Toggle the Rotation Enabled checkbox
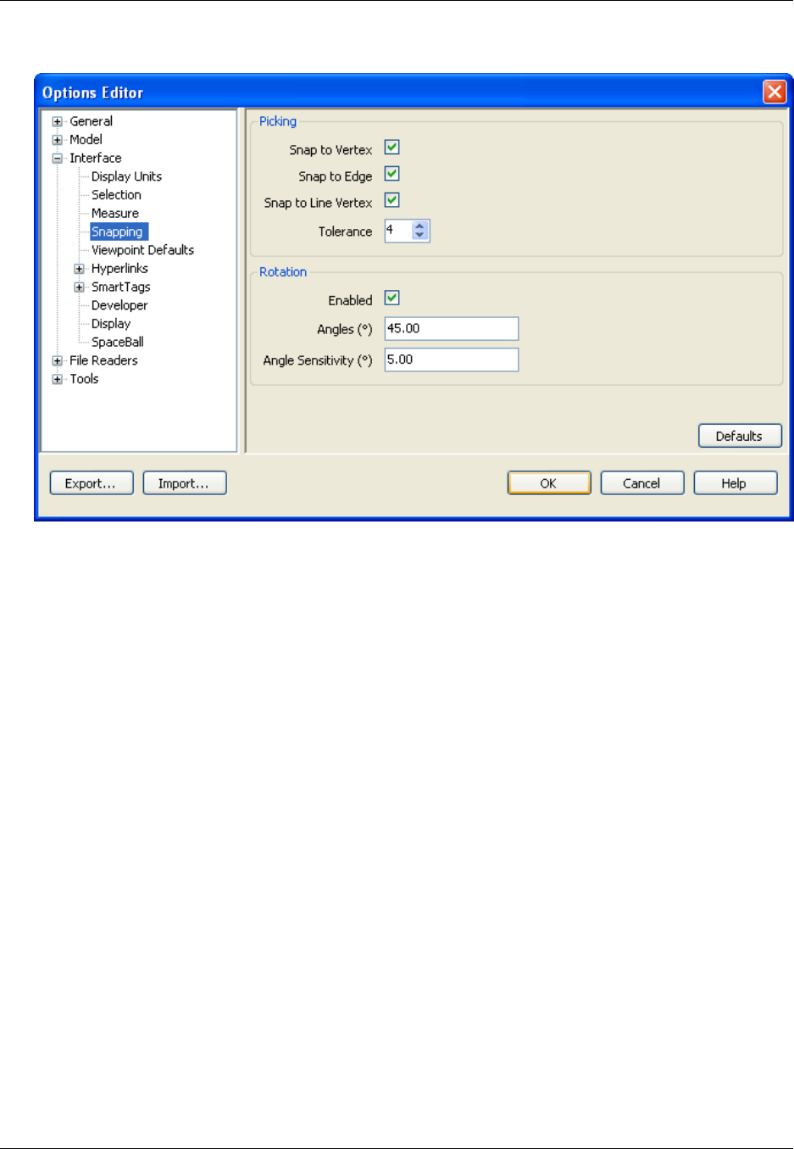 click(x=392, y=298)
